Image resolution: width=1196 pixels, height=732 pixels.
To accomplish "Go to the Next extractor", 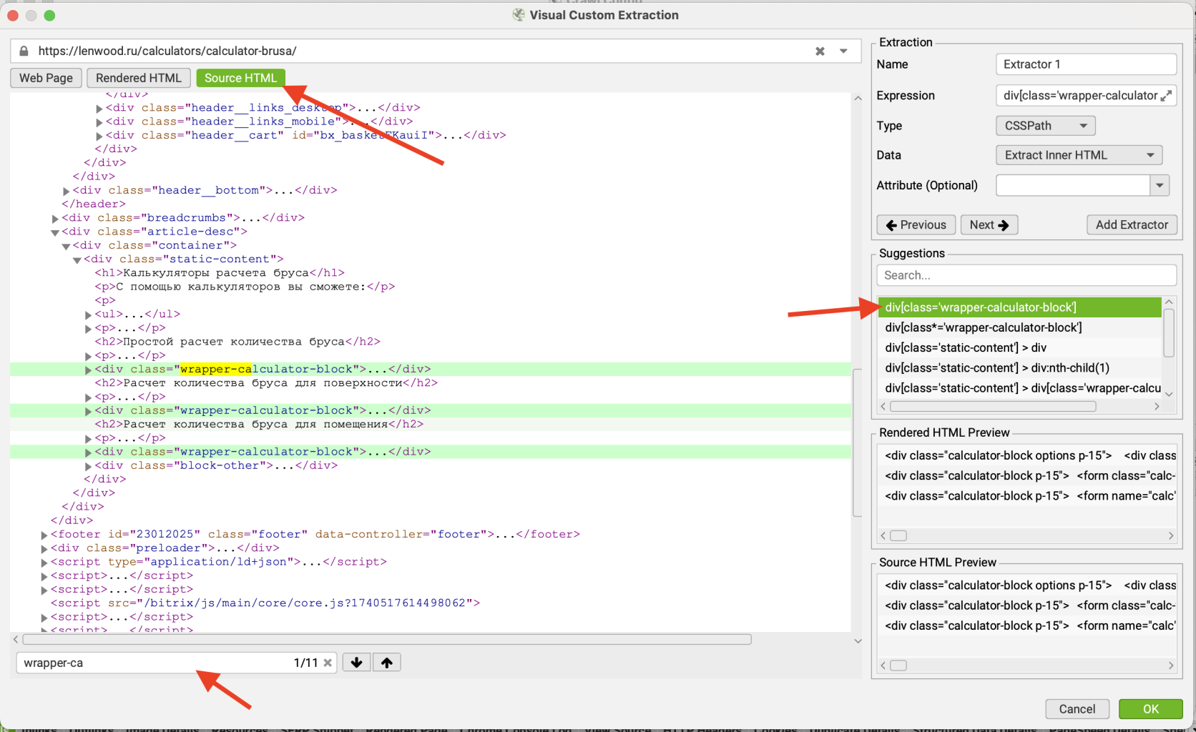I will point(989,225).
